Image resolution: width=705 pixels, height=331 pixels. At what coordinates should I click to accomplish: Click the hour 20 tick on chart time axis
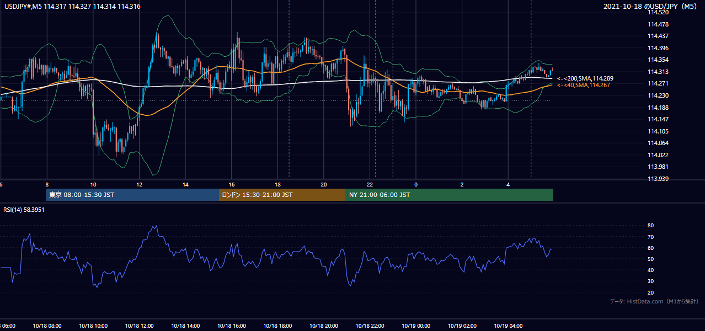click(324, 184)
